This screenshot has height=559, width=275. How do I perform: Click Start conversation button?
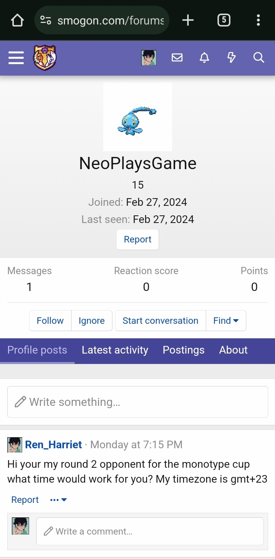tap(160, 321)
